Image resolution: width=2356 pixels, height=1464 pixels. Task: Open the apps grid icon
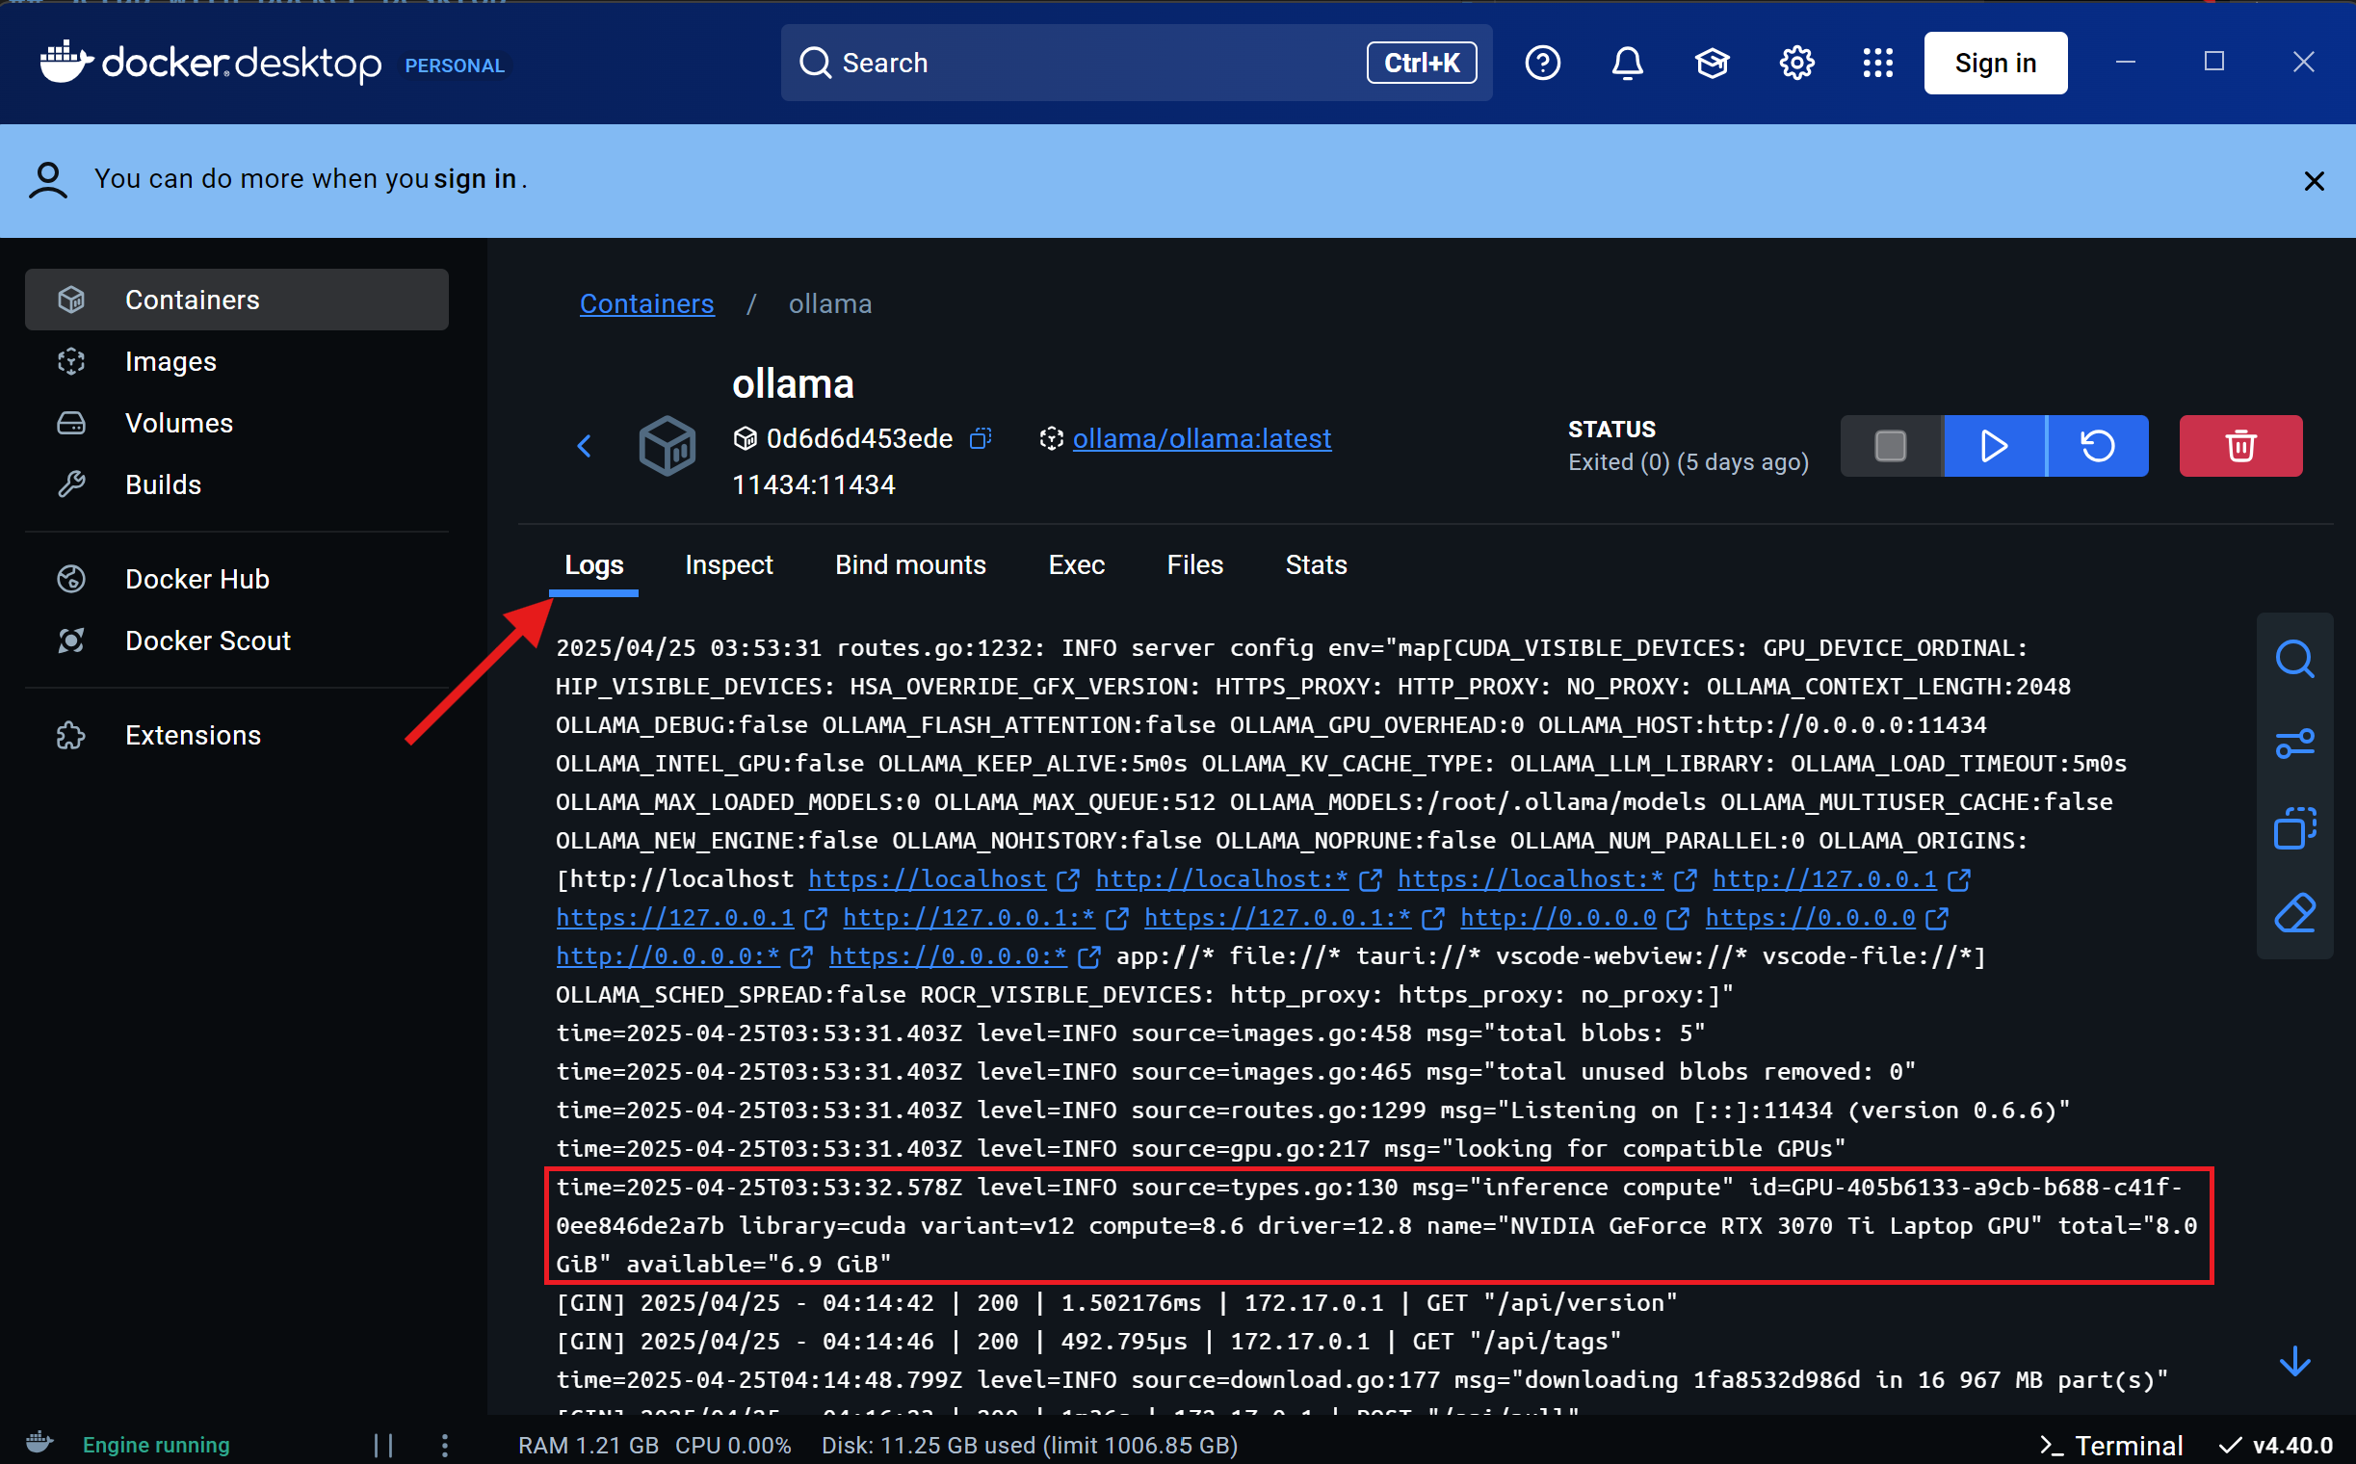1877,63
